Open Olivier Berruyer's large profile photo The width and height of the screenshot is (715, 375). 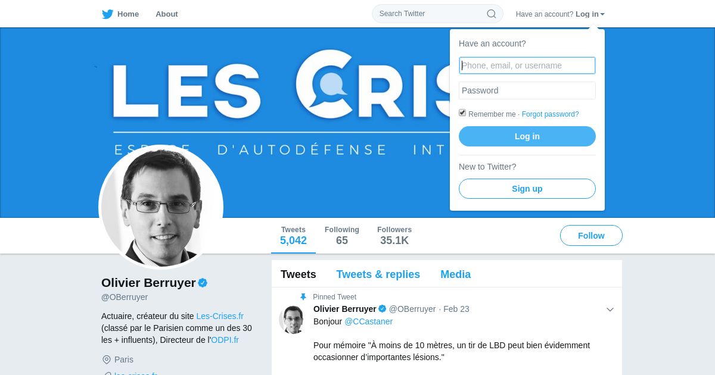coord(161,207)
